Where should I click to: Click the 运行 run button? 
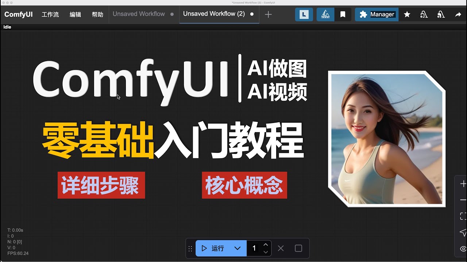click(213, 249)
